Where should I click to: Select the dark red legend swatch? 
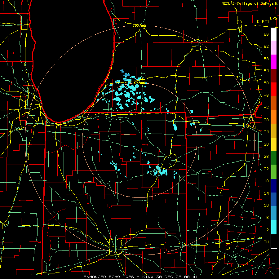pyautogui.click(x=274, y=76)
